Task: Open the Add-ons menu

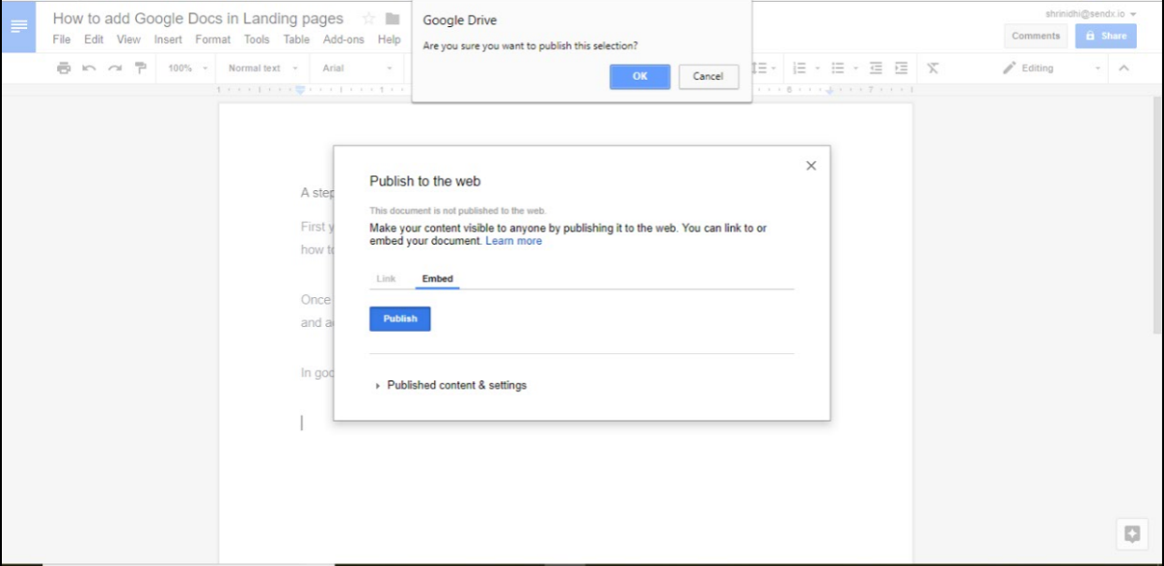Action: pyautogui.click(x=343, y=39)
